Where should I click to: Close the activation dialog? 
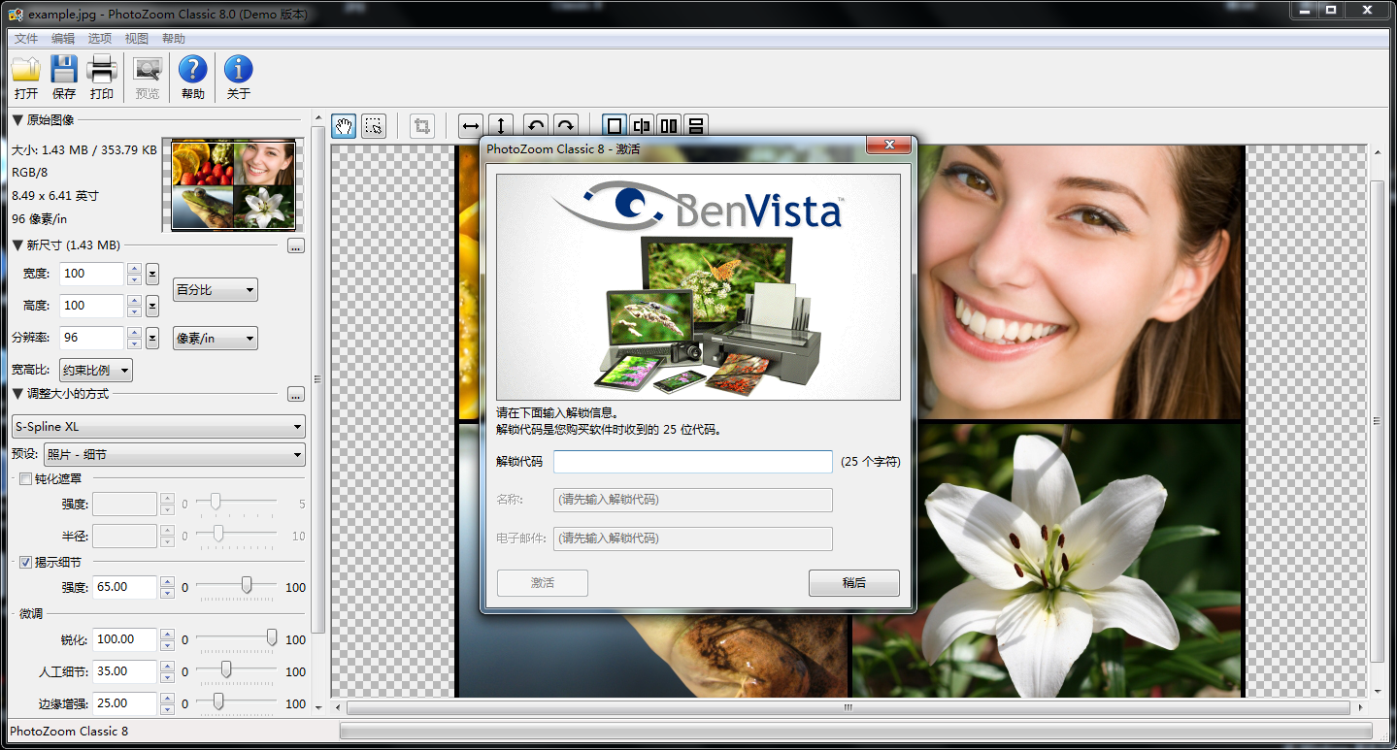(887, 147)
